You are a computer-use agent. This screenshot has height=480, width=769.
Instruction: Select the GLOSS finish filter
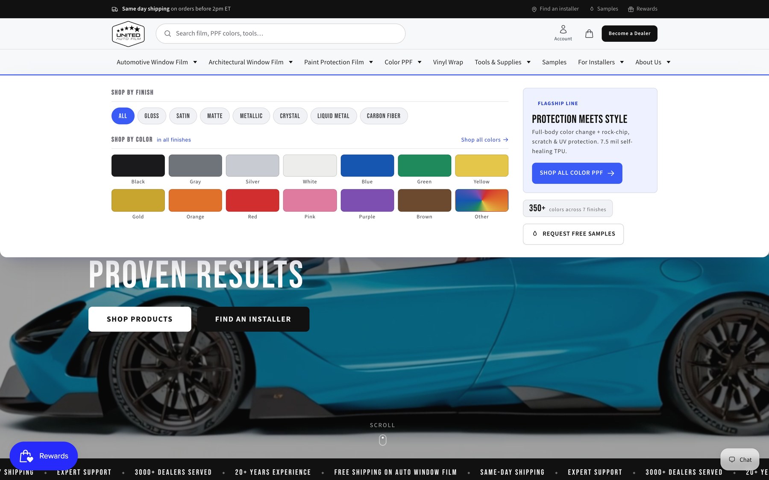(152, 116)
